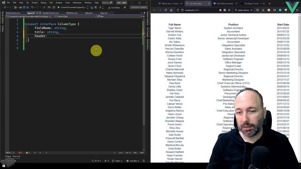The image size is (301, 169).
Task: Open the Window menu in Visual Studio
Action: (88, 3)
